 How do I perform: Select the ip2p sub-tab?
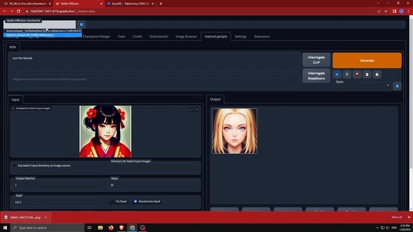(13, 47)
